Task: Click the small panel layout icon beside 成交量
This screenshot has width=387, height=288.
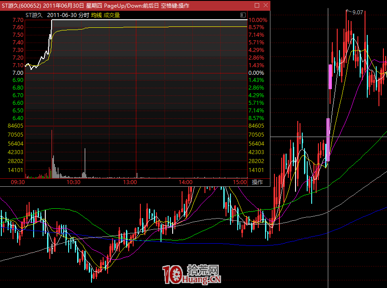Action: pos(243,15)
